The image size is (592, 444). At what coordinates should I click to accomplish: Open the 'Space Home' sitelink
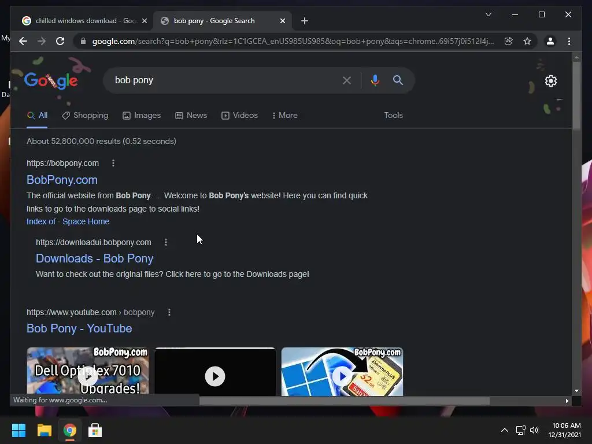click(x=86, y=221)
